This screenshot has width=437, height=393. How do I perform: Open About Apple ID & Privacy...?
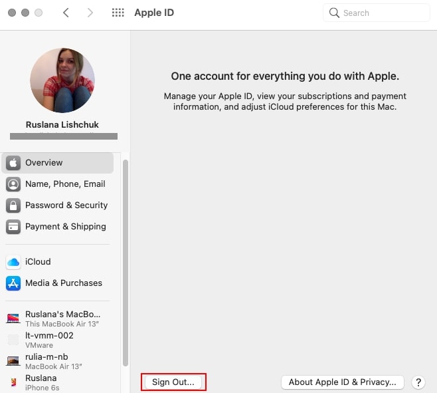coord(343,382)
